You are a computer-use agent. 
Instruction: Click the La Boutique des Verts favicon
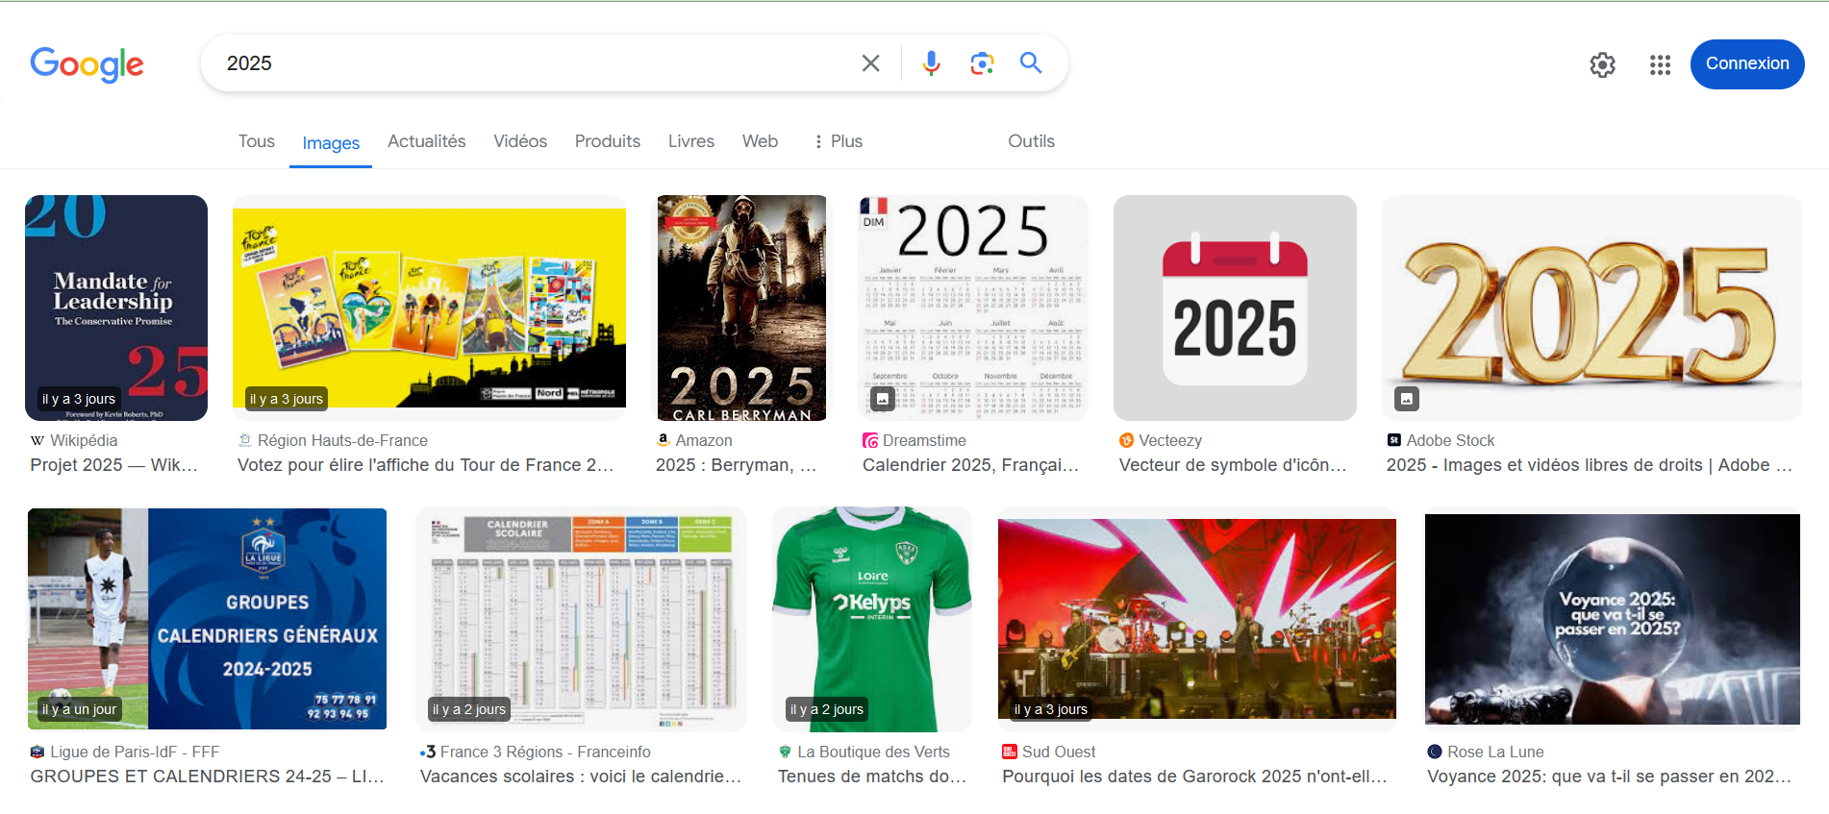786,752
